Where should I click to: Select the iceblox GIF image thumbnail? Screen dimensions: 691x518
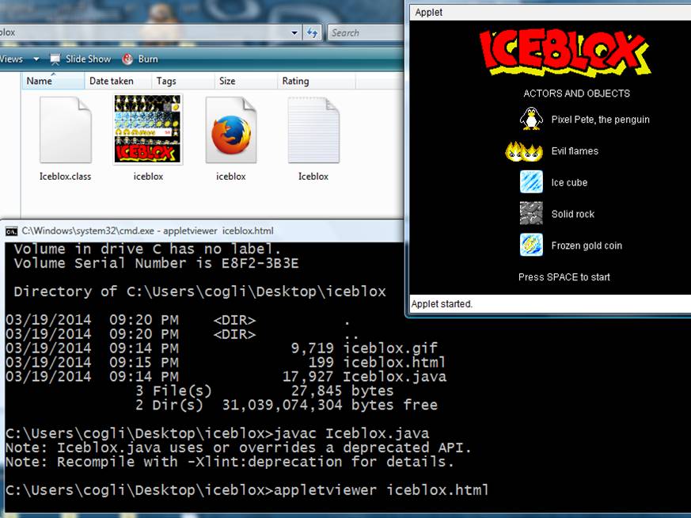[x=148, y=129]
